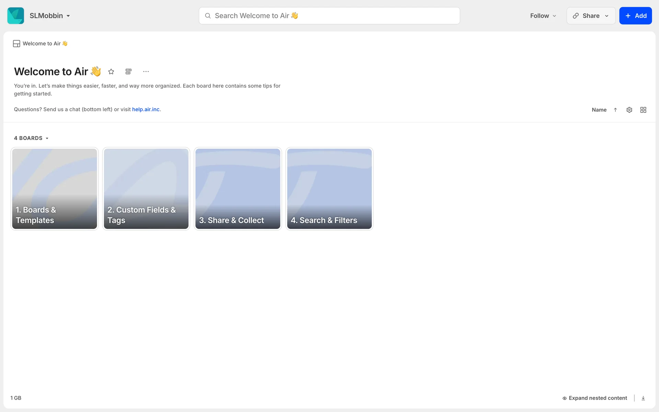This screenshot has width=659, height=412.
Task: Click the Search Welcome to Air field
Action: 329,16
